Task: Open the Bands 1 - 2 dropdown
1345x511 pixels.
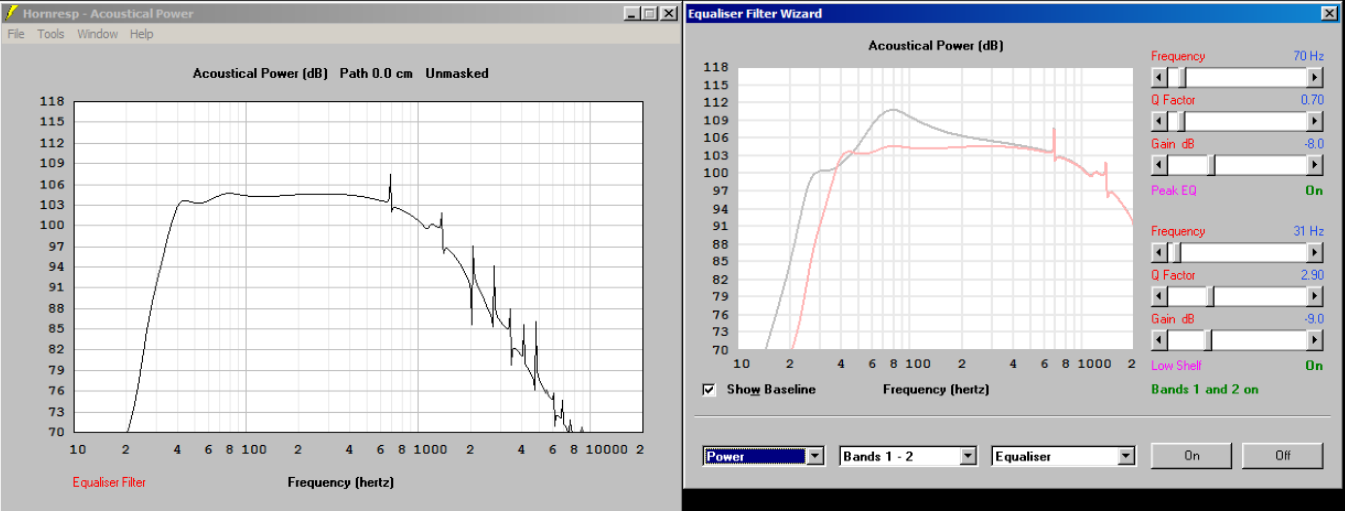Action: pyautogui.click(x=968, y=456)
